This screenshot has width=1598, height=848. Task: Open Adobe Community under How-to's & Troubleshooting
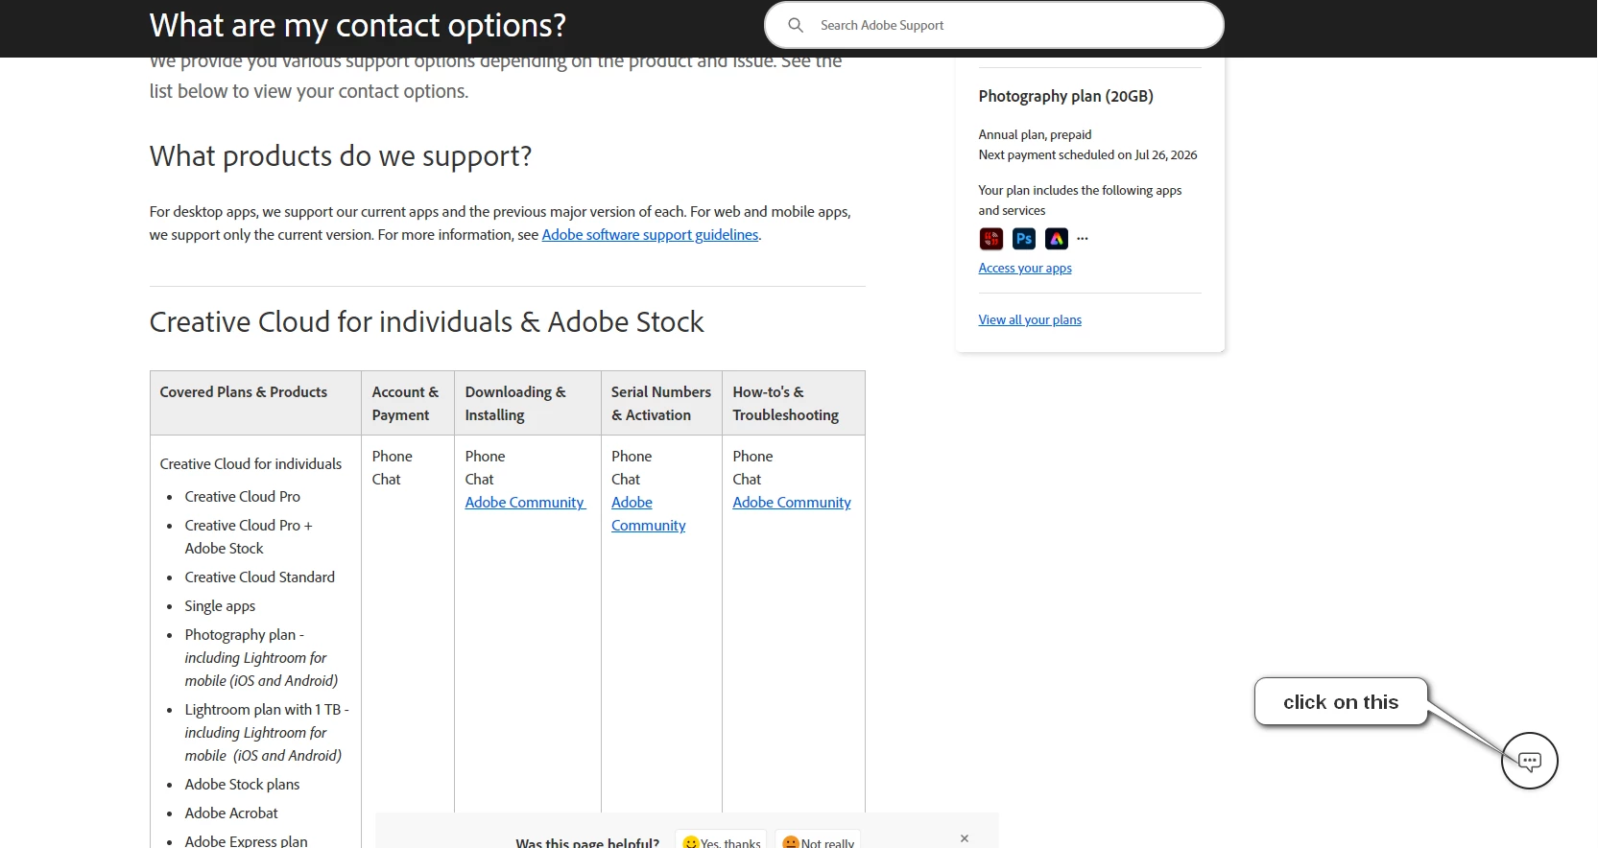pos(792,503)
